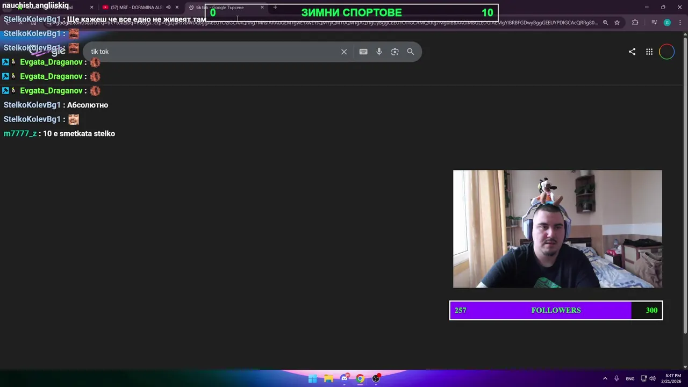Open File Explorer from the taskbar
The width and height of the screenshot is (688, 387).
pyautogui.click(x=328, y=378)
